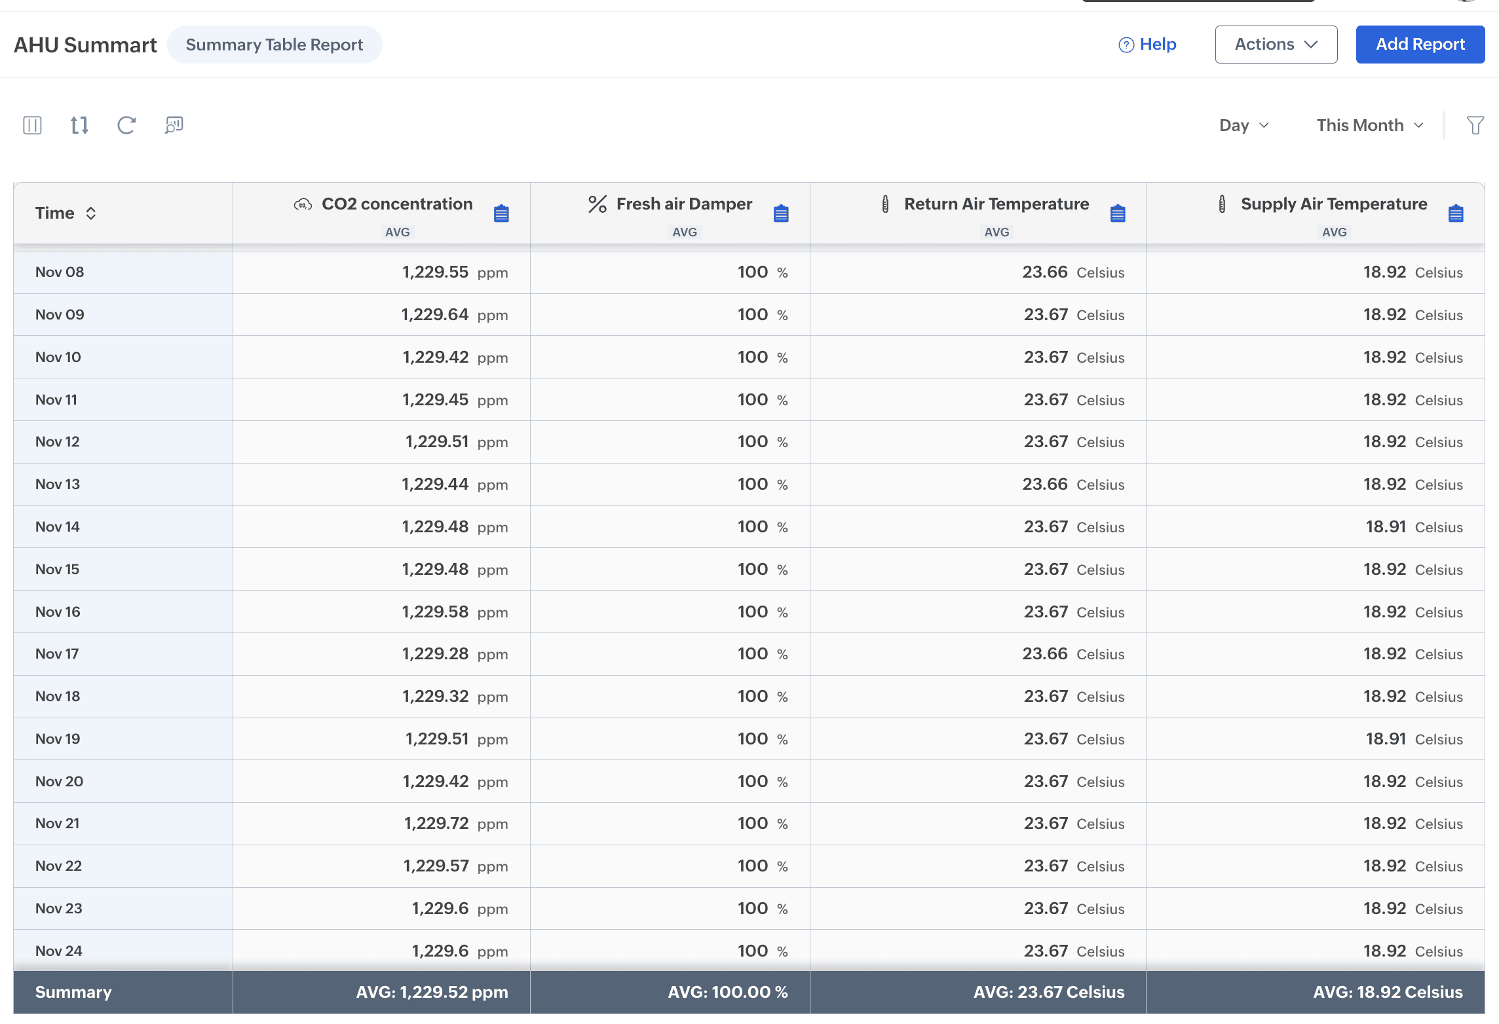Click the Add Report button
Image resolution: width=1499 pixels, height=1024 pixels.
tap(1420, 45)
